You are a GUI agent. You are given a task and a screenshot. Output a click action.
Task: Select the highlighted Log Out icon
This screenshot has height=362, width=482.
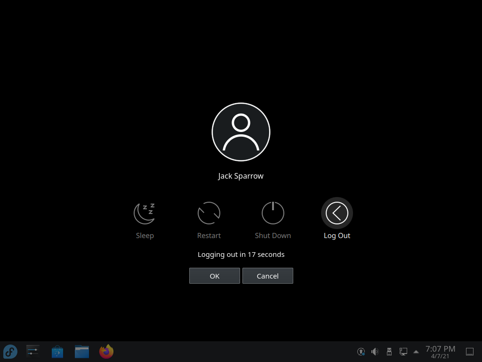337,213
